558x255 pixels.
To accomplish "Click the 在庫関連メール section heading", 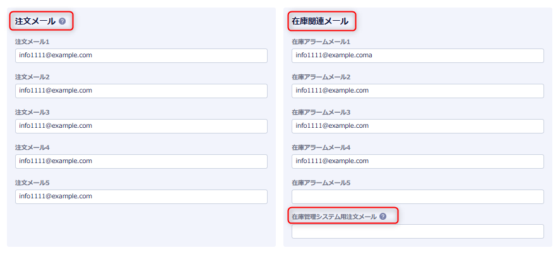I will 319,21.
